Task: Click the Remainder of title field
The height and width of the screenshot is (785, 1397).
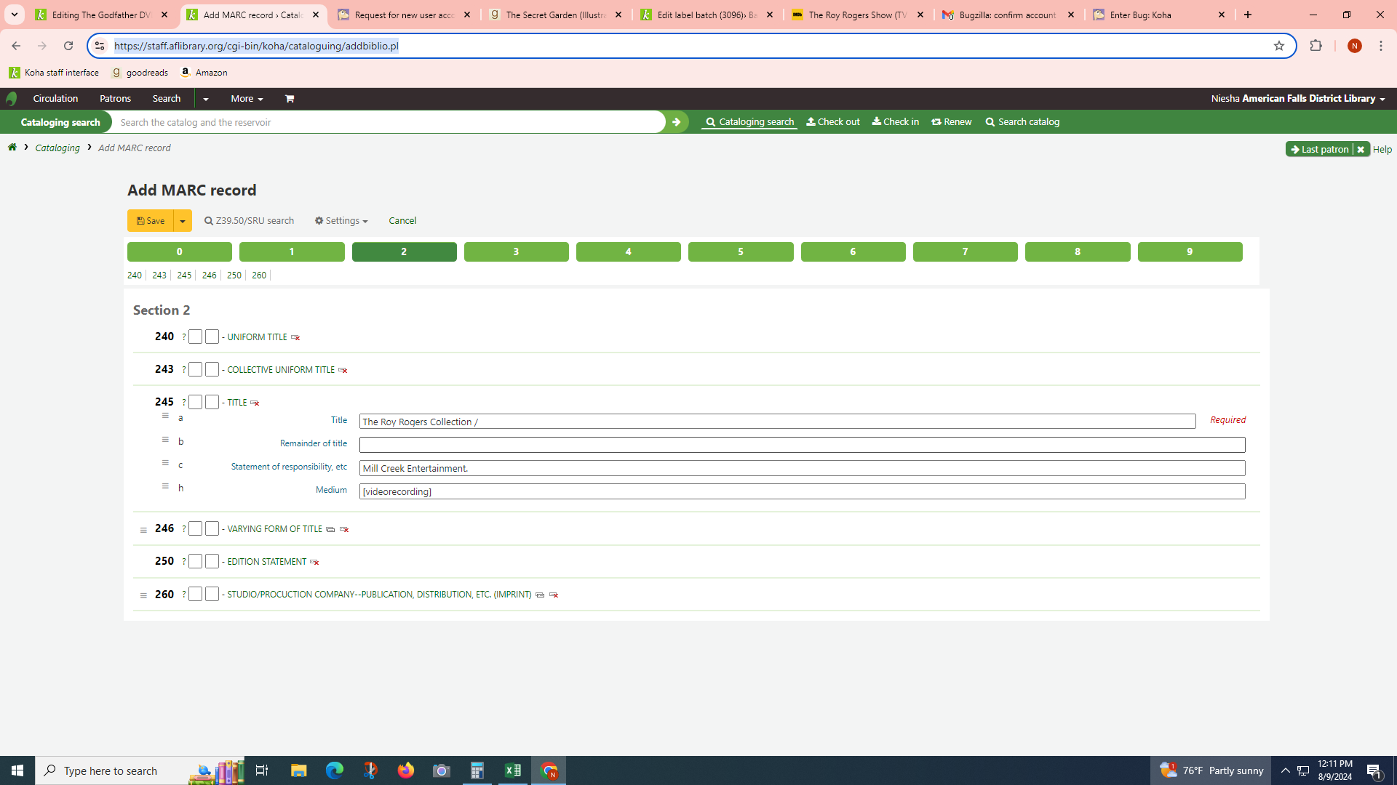Action: click(x=802, y=444)
